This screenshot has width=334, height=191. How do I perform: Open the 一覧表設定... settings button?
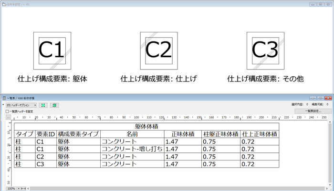tap(313, 111)
